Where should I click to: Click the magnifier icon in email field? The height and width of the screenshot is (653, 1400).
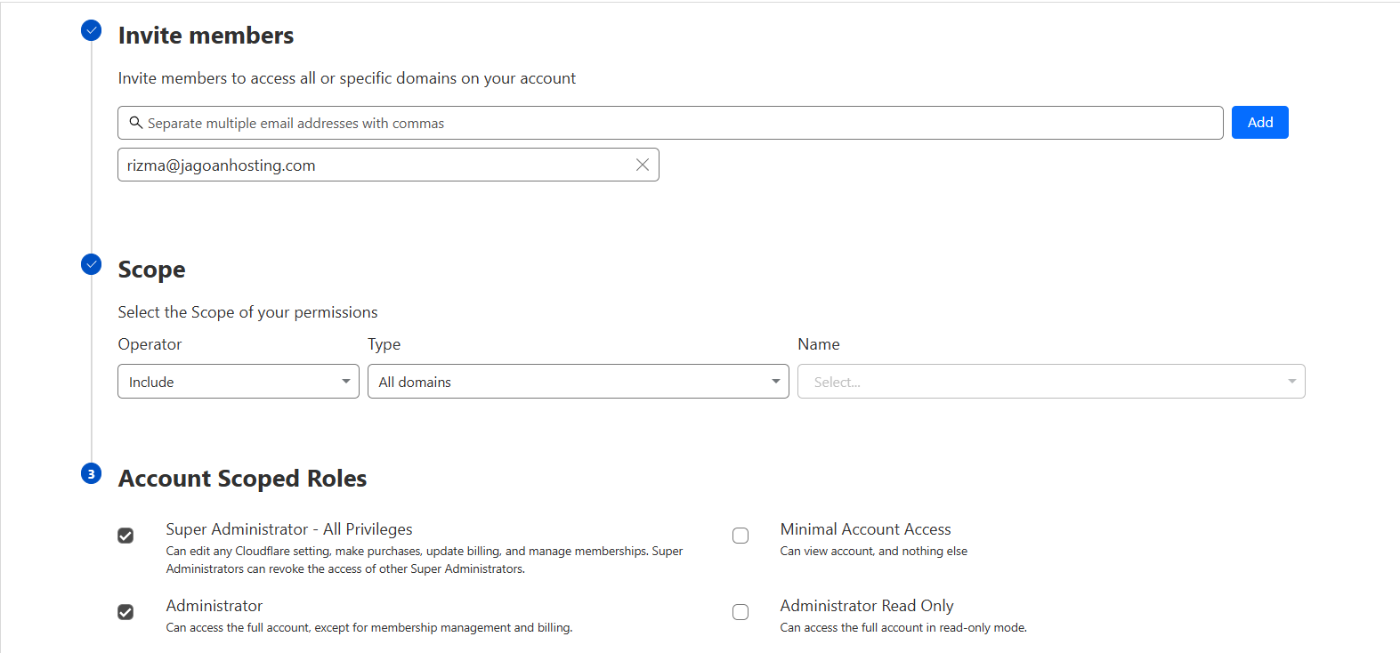(x=136, y=123)
